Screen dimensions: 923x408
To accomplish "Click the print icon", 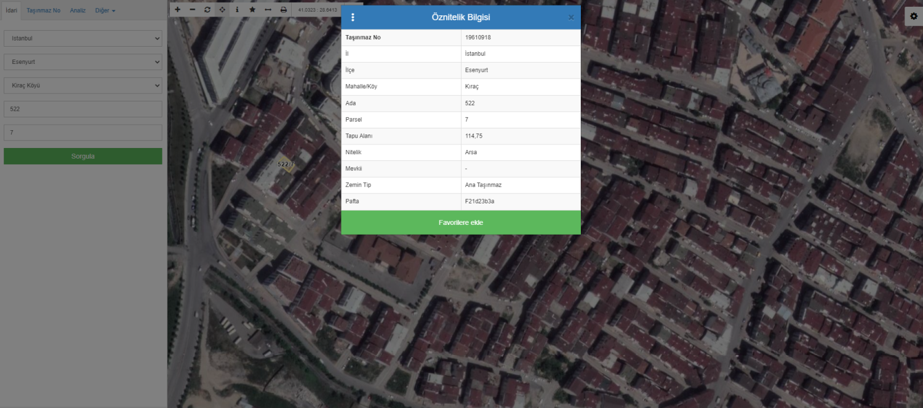I will click(x=283, y=10).
